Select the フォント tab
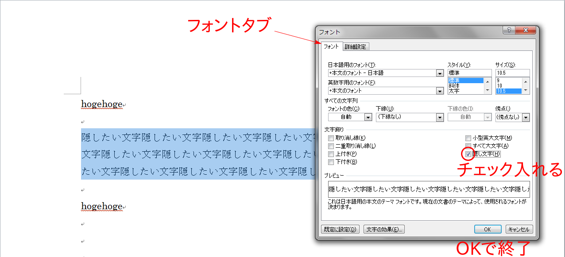This screenshot has width=565, height=257. tap(331, 46)
